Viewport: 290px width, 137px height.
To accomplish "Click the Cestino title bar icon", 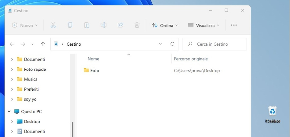I will 10,10.
